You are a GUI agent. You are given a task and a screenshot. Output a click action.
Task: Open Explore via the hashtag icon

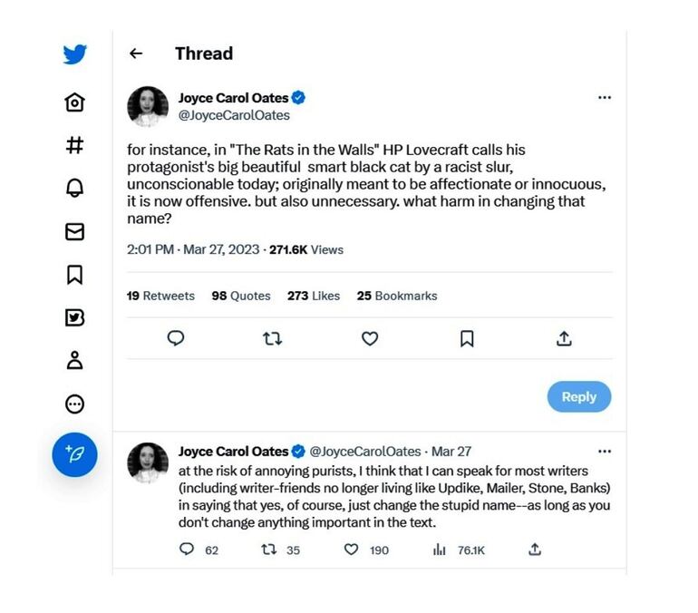pyautogui.click(x=75, y=145)
